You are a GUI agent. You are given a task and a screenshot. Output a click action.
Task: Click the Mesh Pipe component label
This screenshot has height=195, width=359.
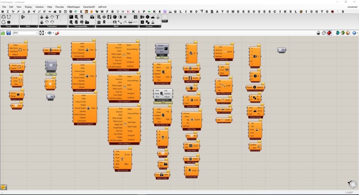coord(192,129)
